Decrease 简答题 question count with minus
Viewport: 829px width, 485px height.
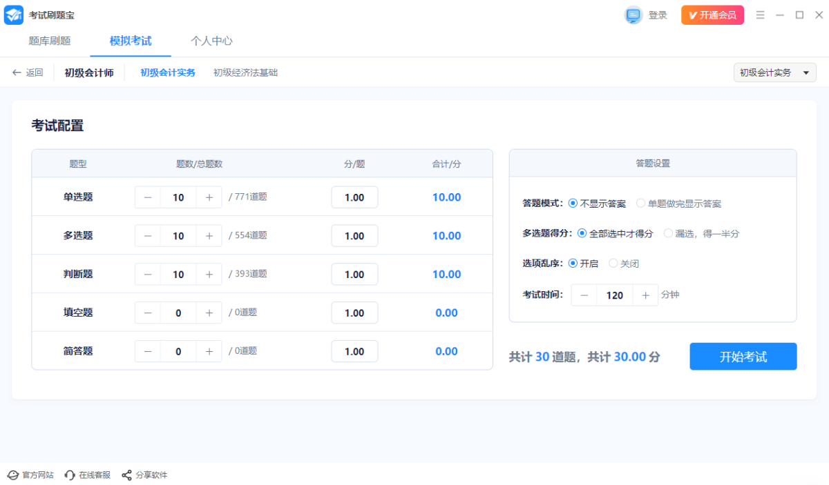click(x=148, y=352)
